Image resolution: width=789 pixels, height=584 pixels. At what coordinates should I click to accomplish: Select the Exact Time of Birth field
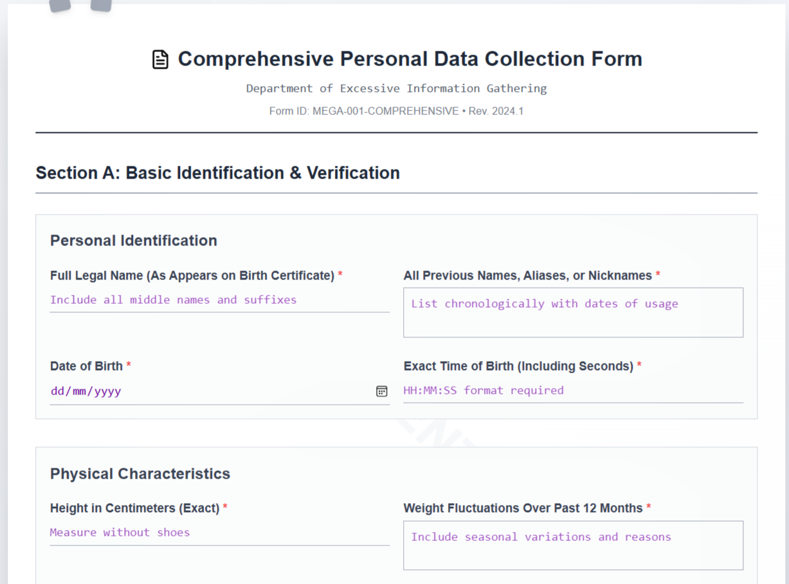pyautogui.click(x=573, y=391)
